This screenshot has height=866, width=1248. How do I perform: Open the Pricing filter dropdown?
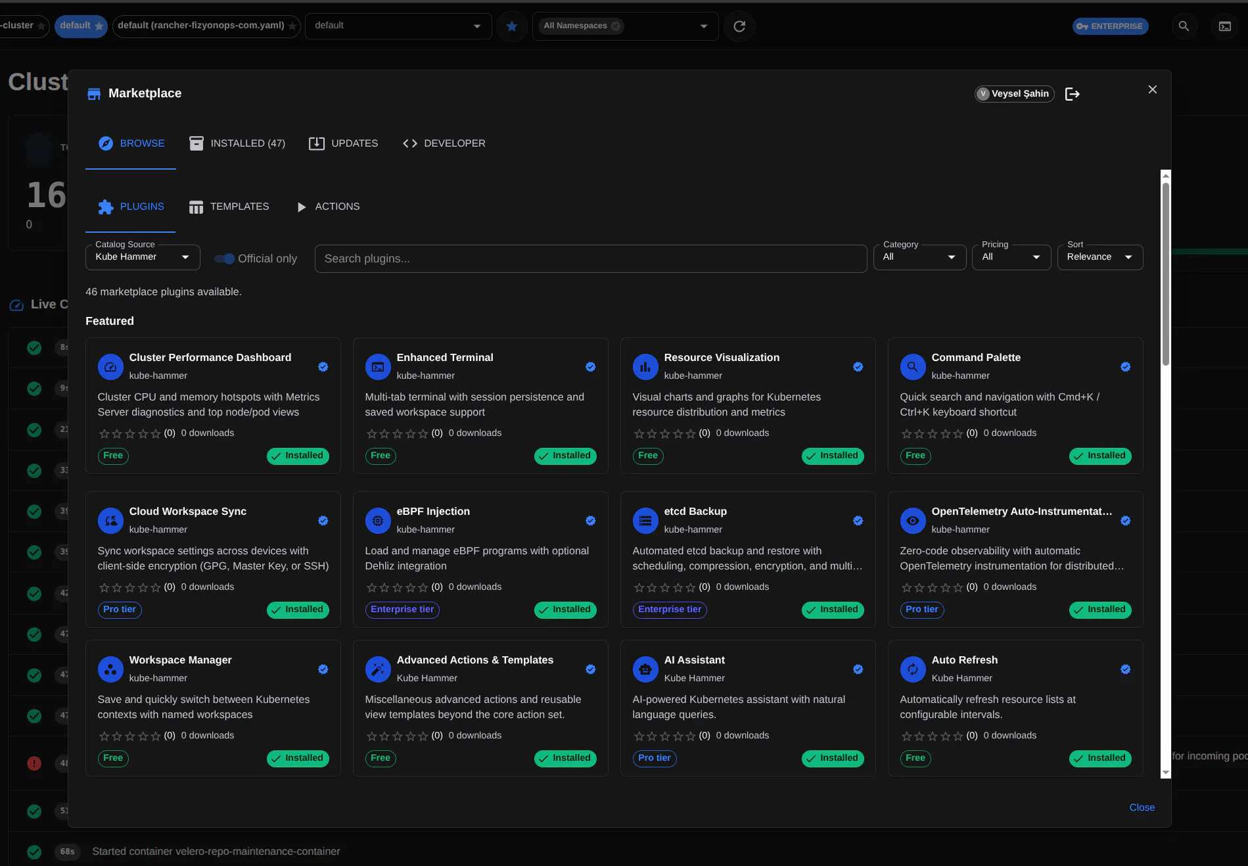1011,257
